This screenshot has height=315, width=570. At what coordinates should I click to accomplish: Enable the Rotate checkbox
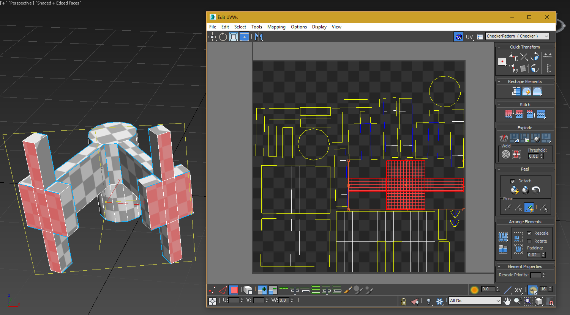[x=529, y=241]
